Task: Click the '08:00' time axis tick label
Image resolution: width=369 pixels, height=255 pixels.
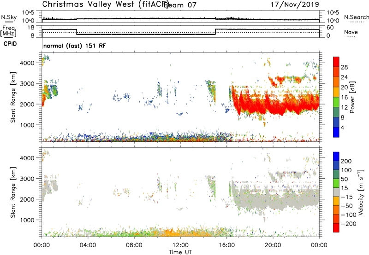Action: pos(134,245)
